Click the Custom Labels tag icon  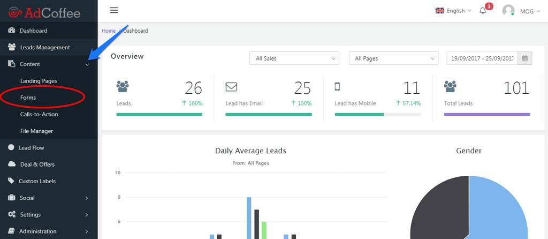tap(12, 181)
